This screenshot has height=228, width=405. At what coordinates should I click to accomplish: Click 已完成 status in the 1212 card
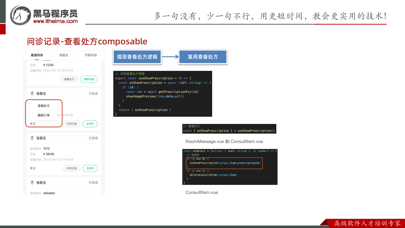[93, 138]
